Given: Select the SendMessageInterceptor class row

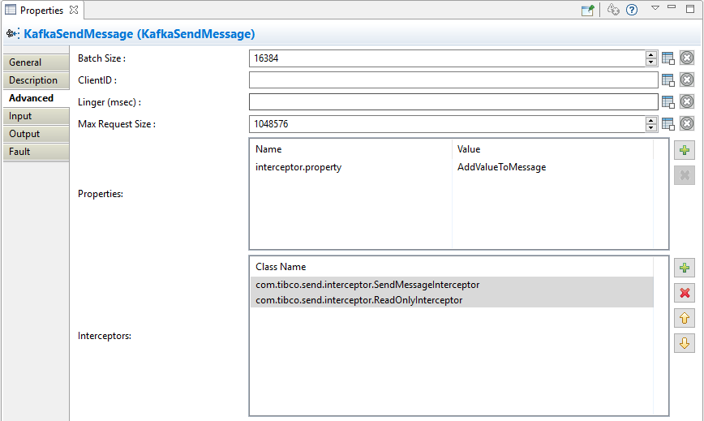Looking at the screenshot, I should click(x=367, y=285).
